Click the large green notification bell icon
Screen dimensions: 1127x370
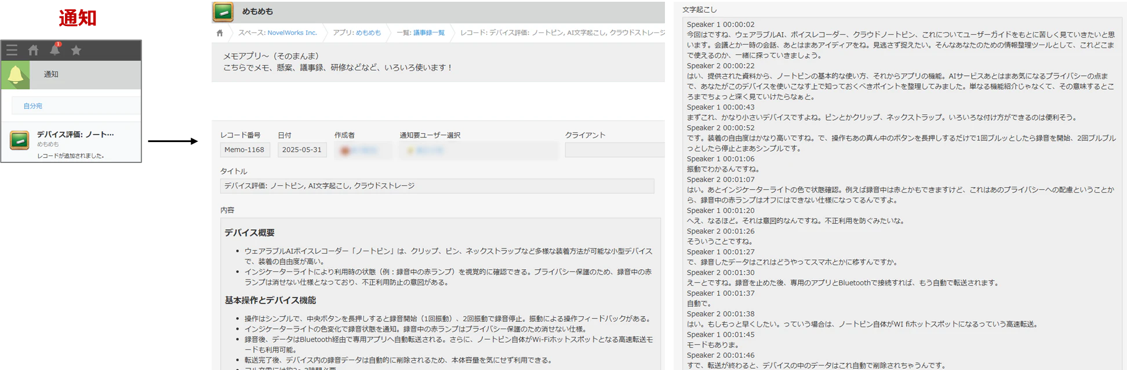[16, 75]
